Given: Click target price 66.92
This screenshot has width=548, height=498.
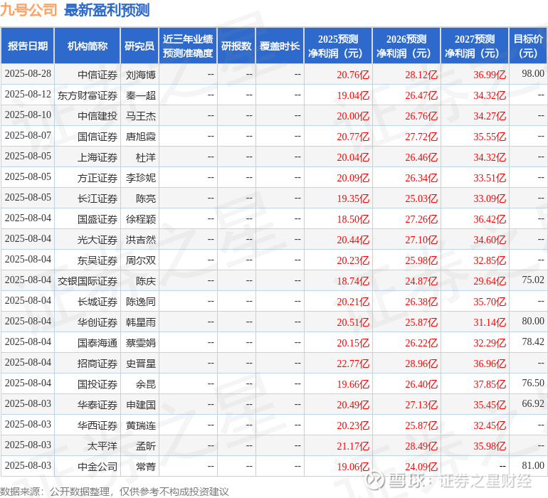Looking at the screenshot, I should (533, 403).
